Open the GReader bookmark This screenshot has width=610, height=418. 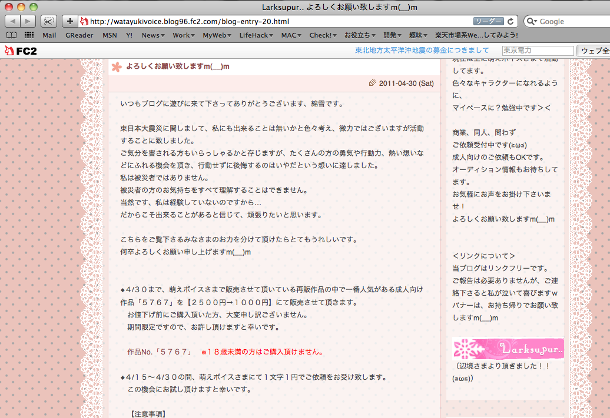point(79,35)
